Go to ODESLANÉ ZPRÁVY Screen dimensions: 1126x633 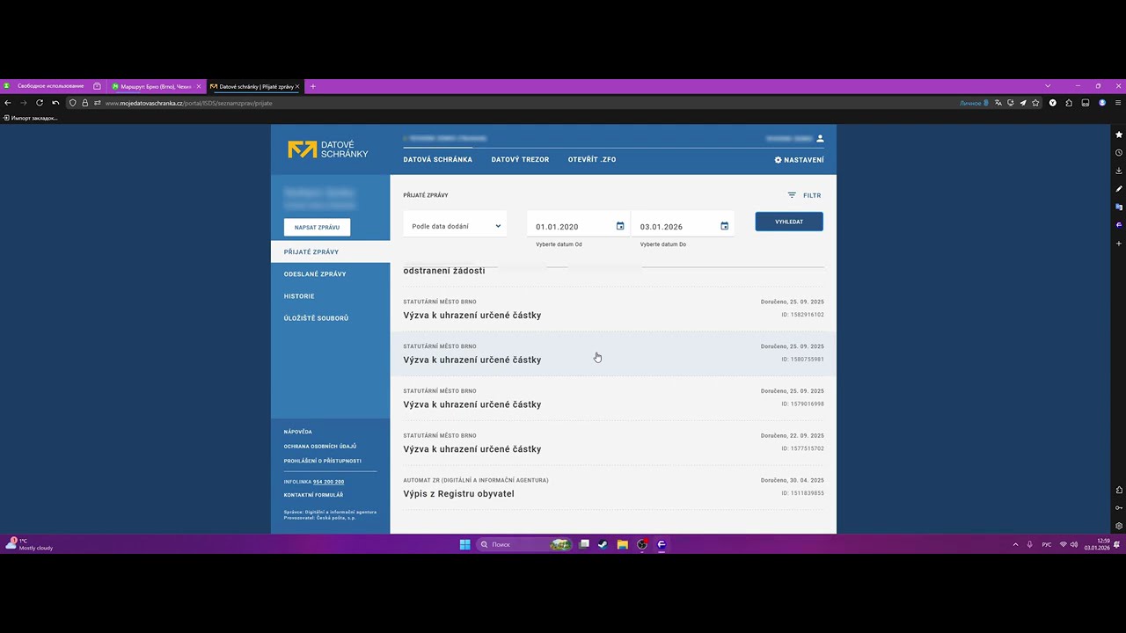pyautogui.click(x=315, y=274)
